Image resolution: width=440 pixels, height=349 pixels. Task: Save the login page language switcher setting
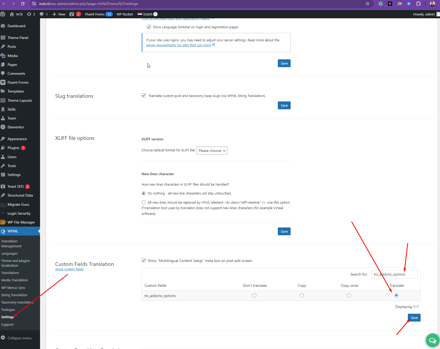[284, 63]
